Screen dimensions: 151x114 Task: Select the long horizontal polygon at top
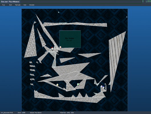coord(75,25)
